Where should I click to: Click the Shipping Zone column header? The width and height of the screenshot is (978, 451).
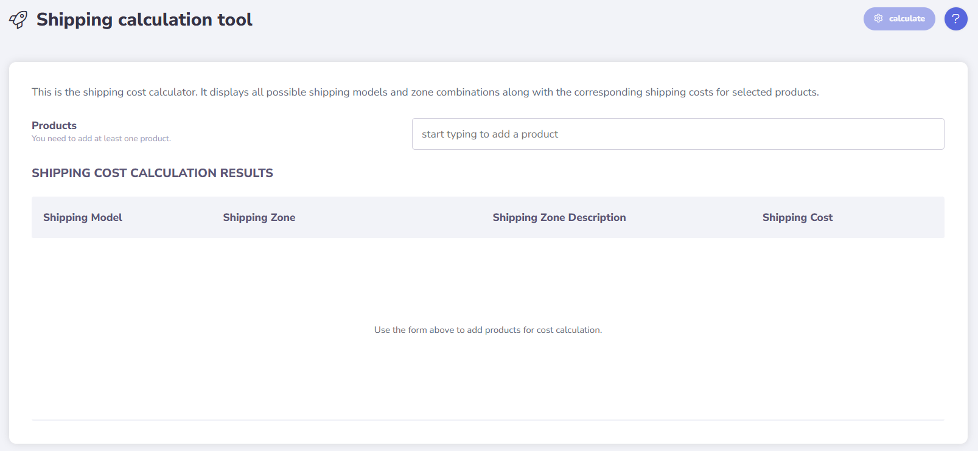click(x=259, y=217)
